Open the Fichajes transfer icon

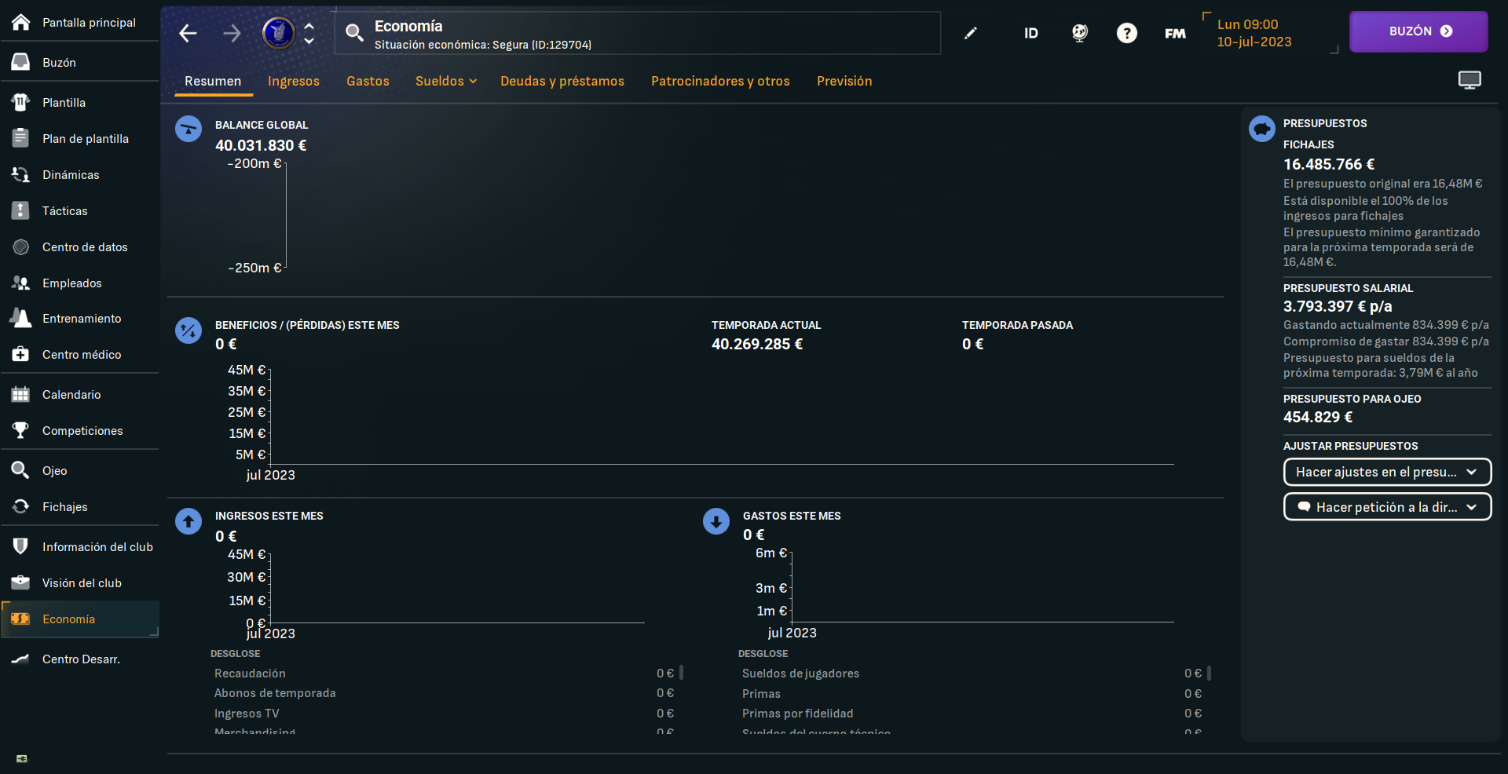click(21, 506)
